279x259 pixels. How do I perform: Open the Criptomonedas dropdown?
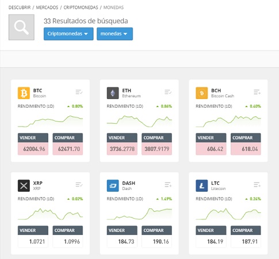click(68, 34)
